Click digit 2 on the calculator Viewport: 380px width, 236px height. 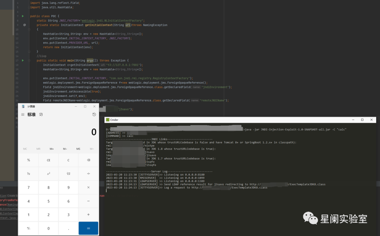click(x=49, y=215)
